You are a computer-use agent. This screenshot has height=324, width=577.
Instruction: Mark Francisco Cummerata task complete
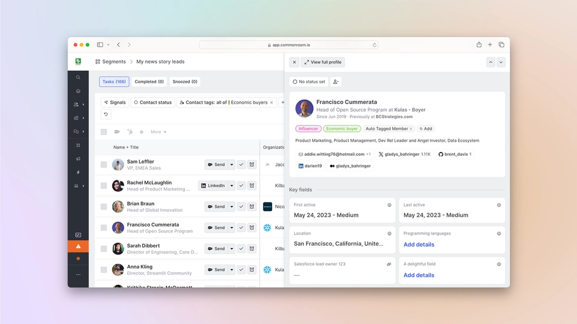(241, 227)
